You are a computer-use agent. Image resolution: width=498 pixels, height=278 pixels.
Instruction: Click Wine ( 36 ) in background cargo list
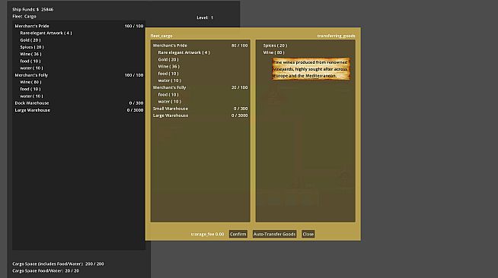tap(30, 54)
